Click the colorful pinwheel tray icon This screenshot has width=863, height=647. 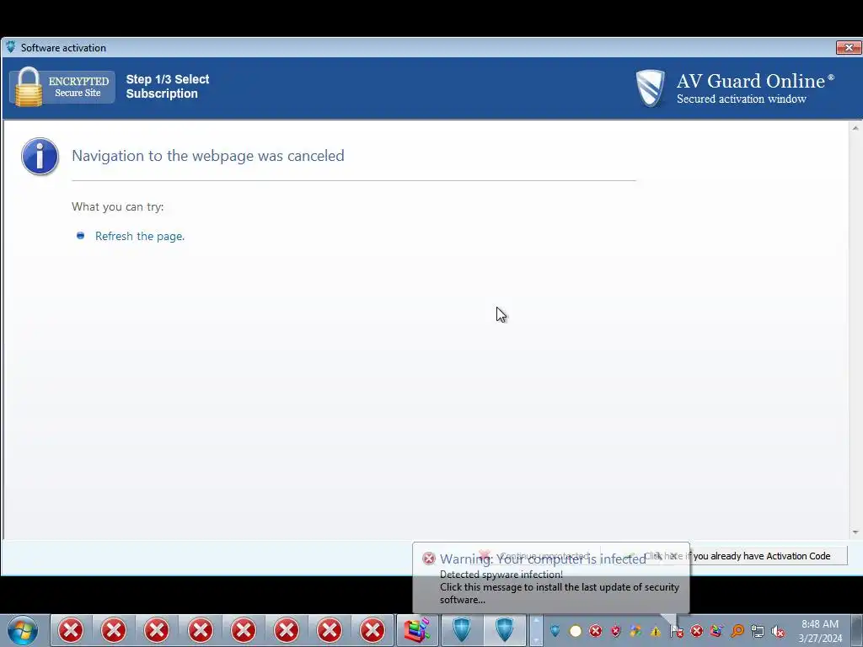[x=635, y=631]
